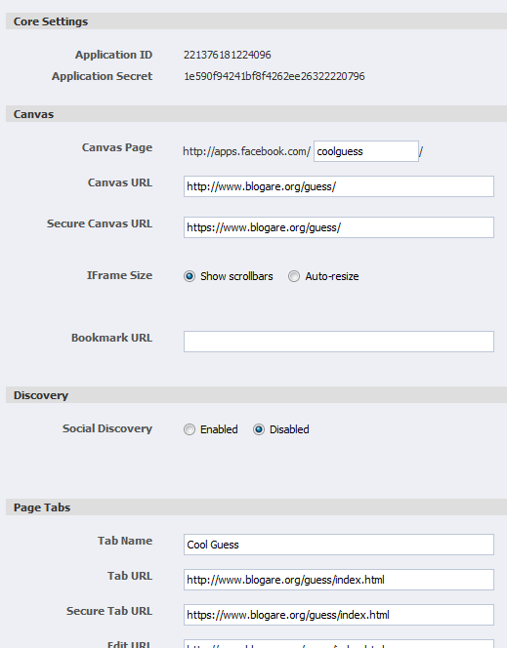Click the Application Secret label
Image resolution: width=507 pixels, height=648 pixels.
[103, 76]
